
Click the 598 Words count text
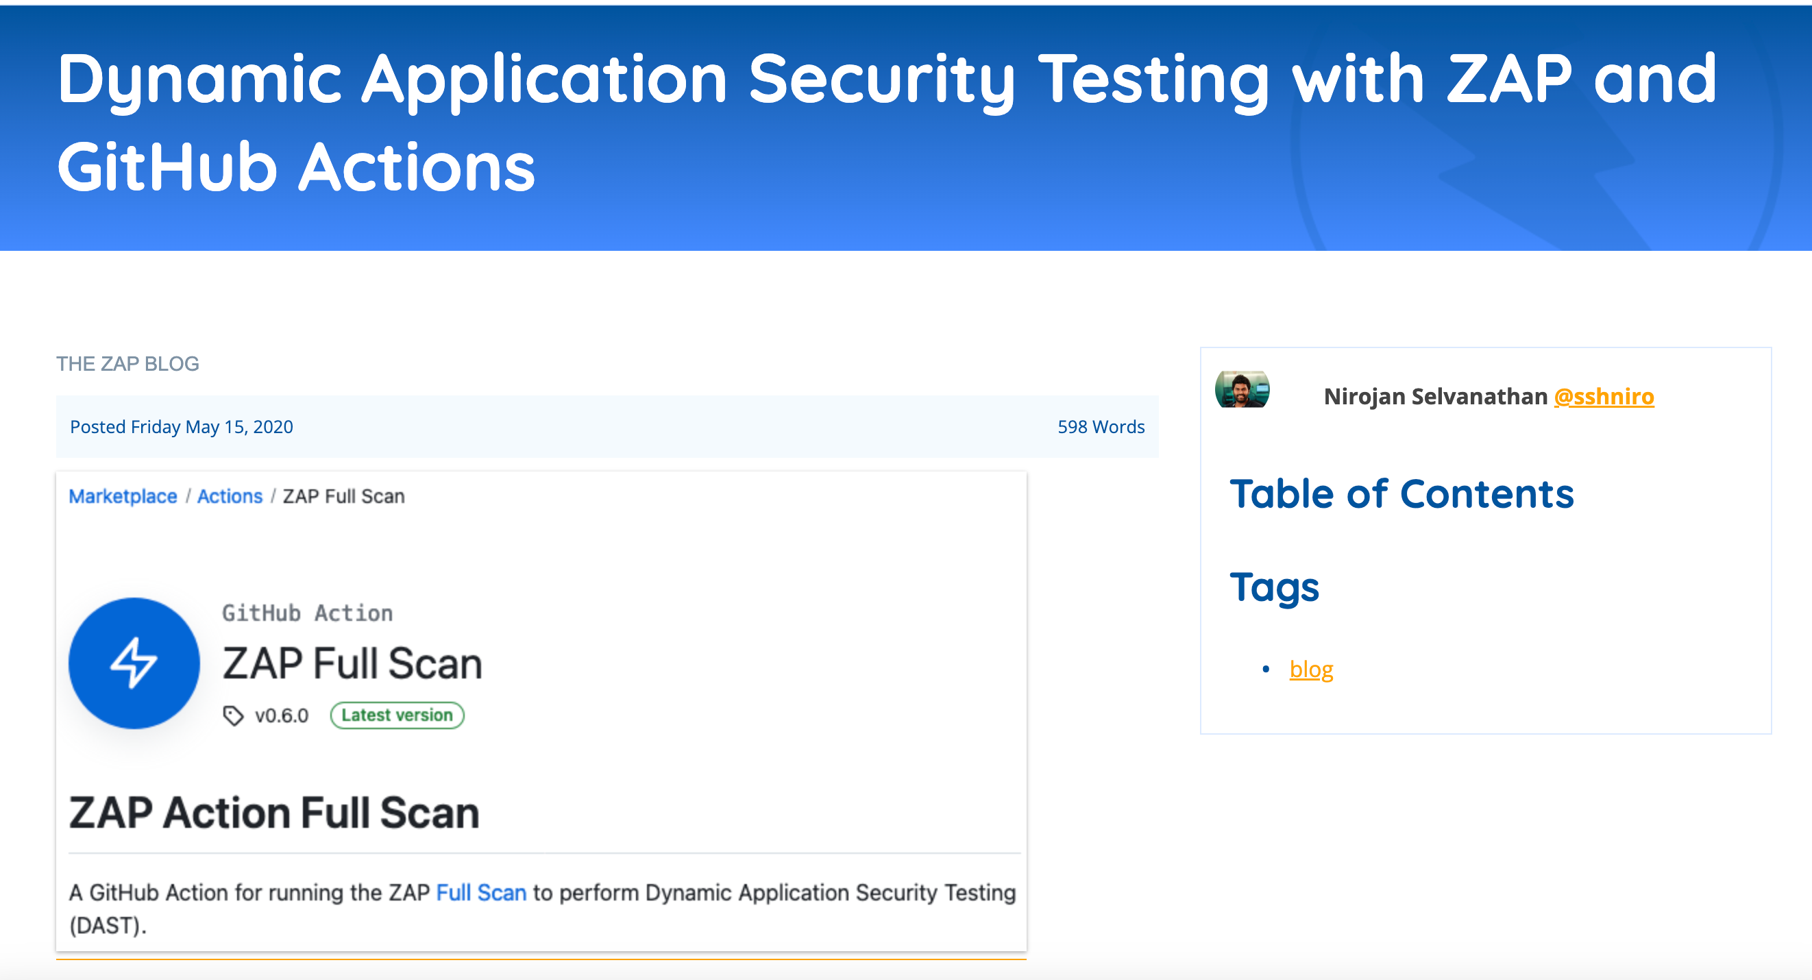tap(1100, 427)
